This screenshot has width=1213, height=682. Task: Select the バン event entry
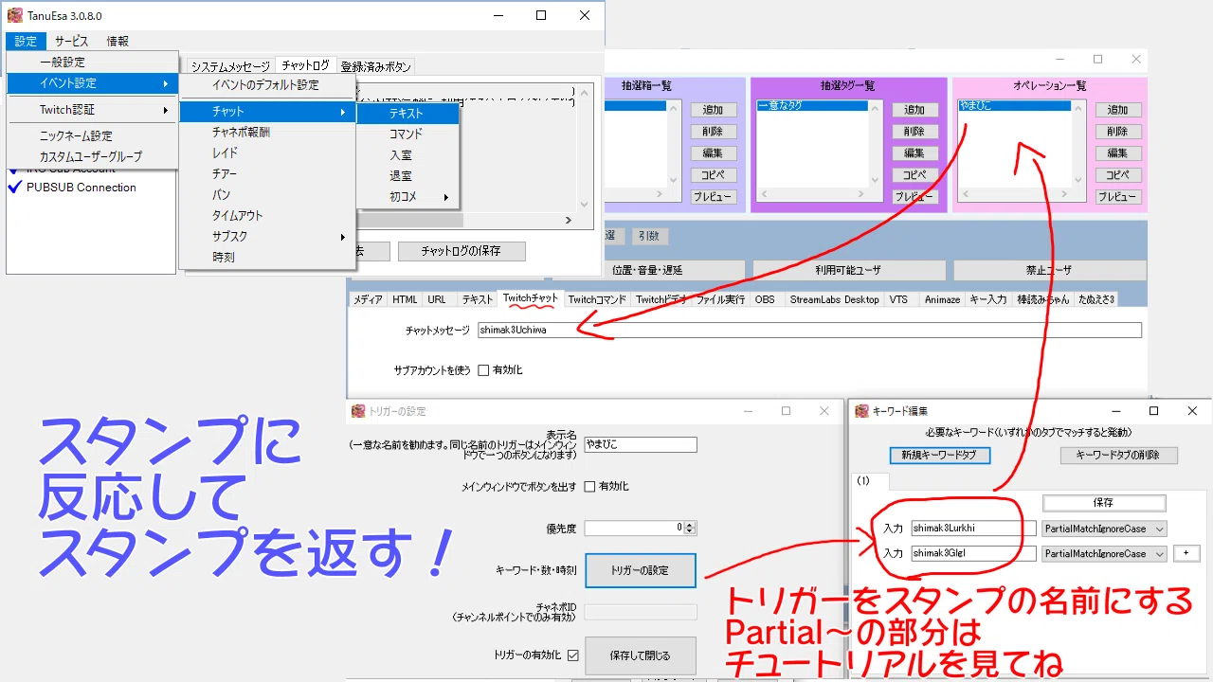coord(267,195)
